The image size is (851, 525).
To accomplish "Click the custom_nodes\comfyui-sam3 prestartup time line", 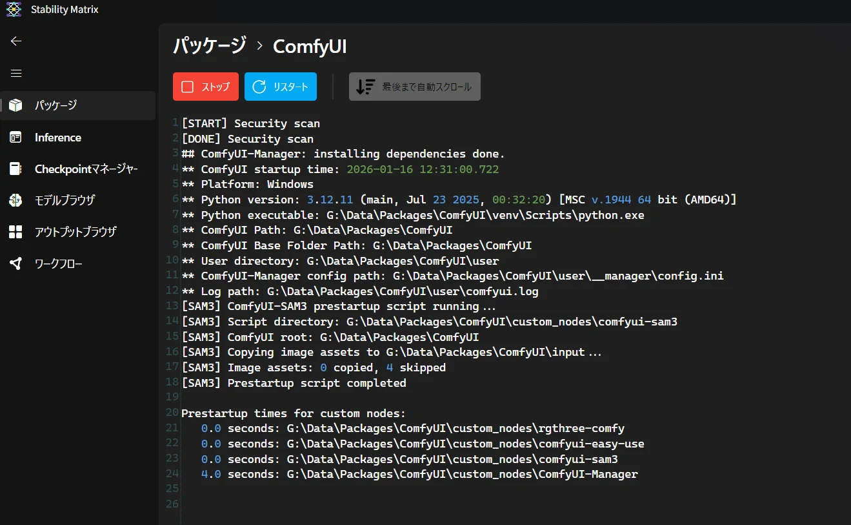I will click(410, 459).
